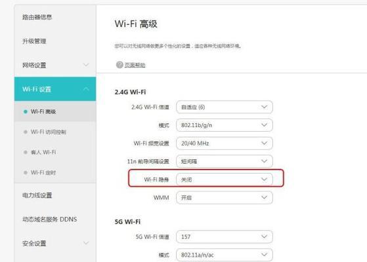The width and height of the screenshot is (367, 262).
Task: Open Wi-Fi 频宽设置 dropdown showing 20/40 MHz
Action: coord(225,143)
